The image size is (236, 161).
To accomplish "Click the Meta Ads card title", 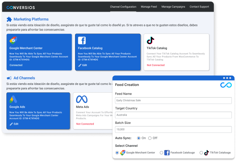I will (83, 107).
